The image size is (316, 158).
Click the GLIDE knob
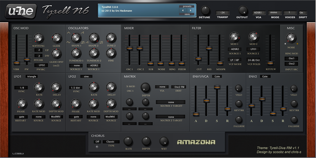pyautogui.click(x=56, y=38)
